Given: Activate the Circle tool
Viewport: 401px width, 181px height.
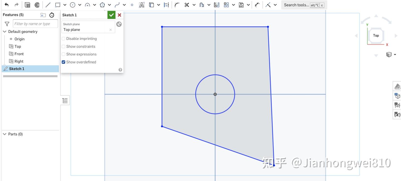Looking at the screenshot, I should (72, 4).
